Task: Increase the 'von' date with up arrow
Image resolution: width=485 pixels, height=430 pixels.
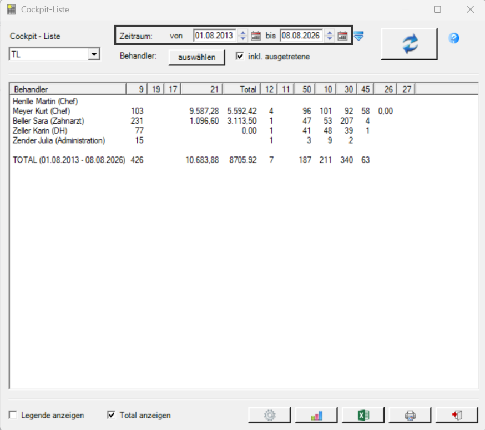Action: click(x=243, y=33)
